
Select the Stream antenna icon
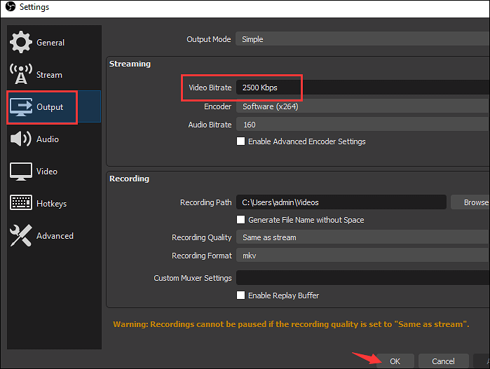click(20, 74)
